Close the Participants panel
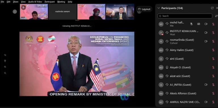Screen dimensions: 218x108 [x=217, y=8]
